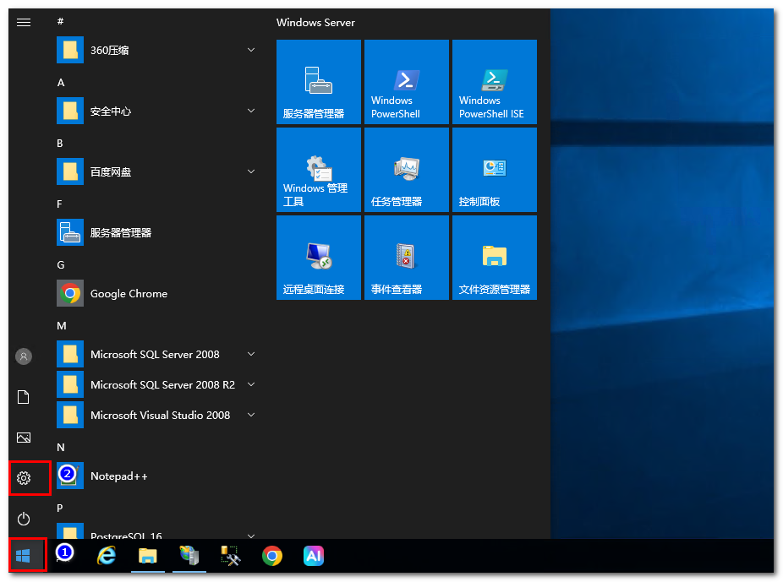This screenshot has width=783, height=582.
Task: Click the user account avatar icon
Action: click(x=24, y=356)
